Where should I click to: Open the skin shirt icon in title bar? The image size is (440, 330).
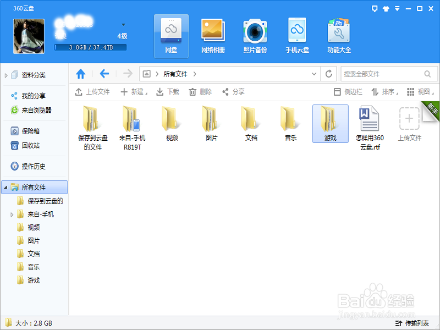click(x=386, y=9)
